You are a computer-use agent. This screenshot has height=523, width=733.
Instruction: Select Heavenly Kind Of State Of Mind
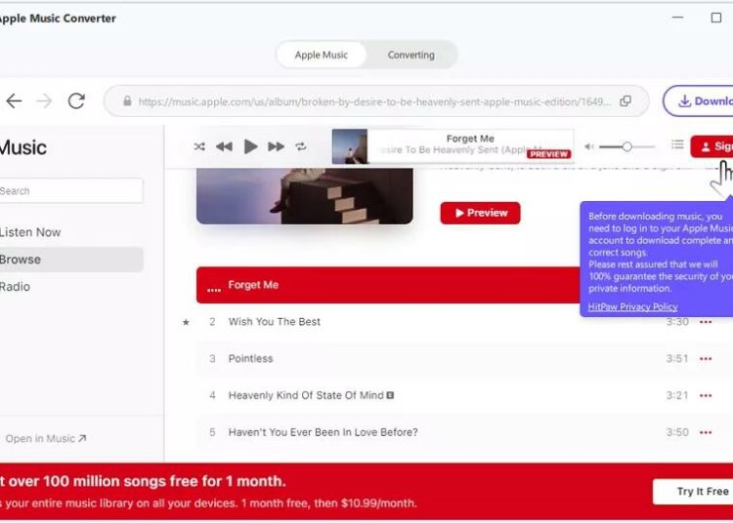pos(306,395)
